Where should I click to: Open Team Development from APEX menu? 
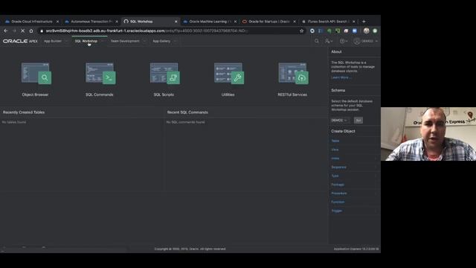pyautogui.click(x=125, y=41)
